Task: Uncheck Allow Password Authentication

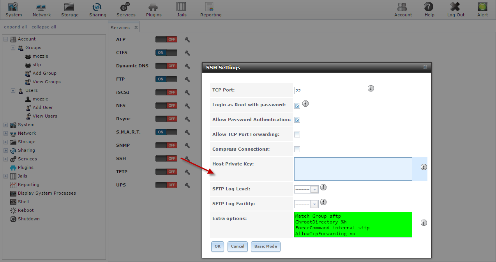Action: 297,120
